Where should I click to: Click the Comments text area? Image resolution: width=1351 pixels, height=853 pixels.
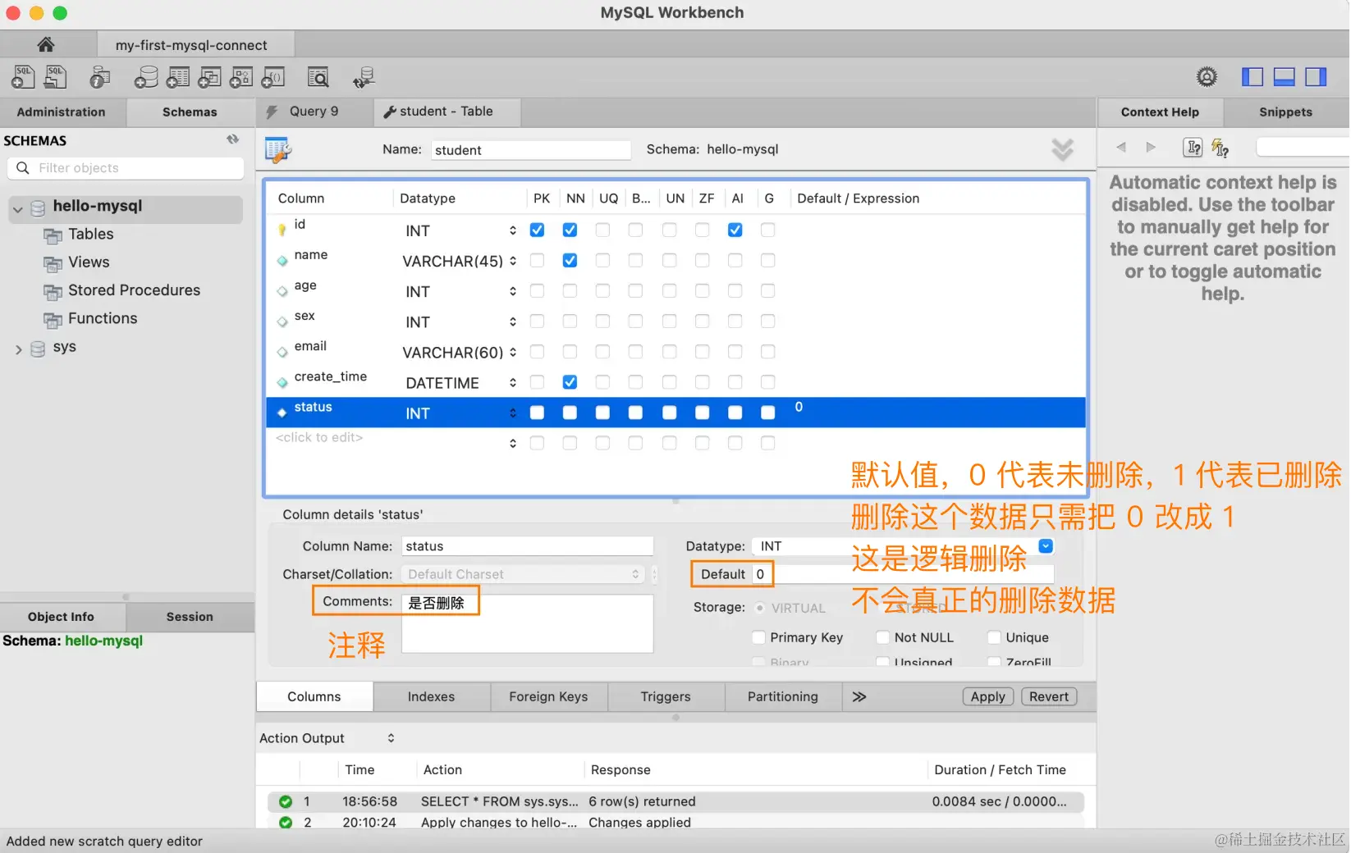527,623
